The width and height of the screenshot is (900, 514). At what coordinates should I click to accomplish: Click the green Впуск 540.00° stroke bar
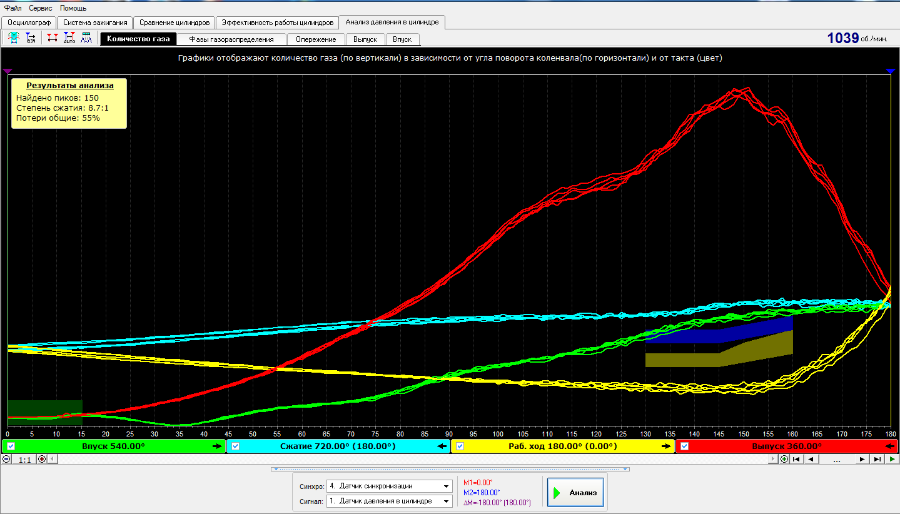pyautogui.click(x=113, y=446)
